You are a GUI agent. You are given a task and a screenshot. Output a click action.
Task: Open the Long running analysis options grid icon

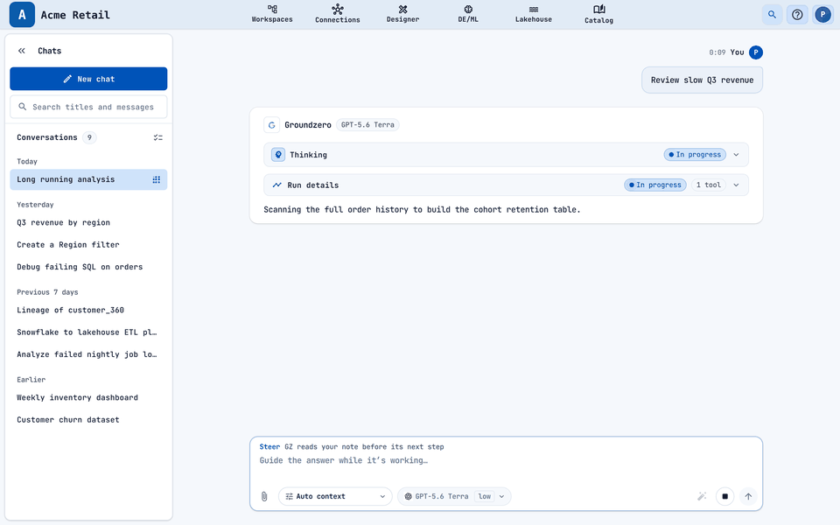[x=157, y=179]
